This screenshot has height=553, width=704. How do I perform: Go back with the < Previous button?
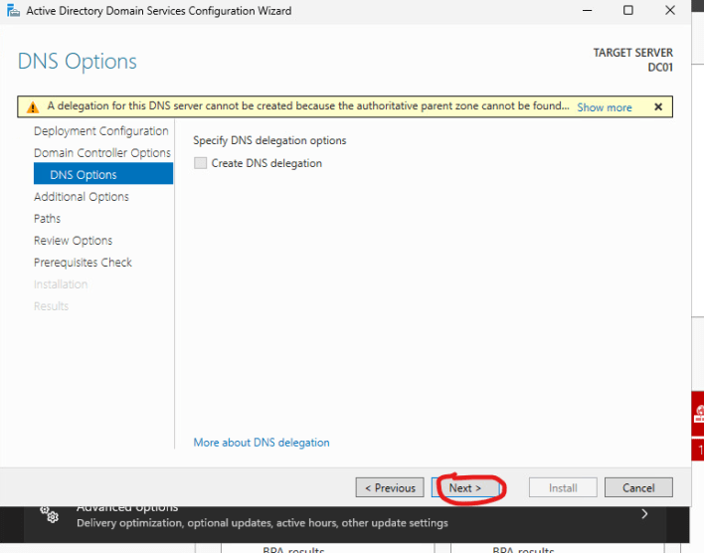pyautogui.click(x=390, y=488)
